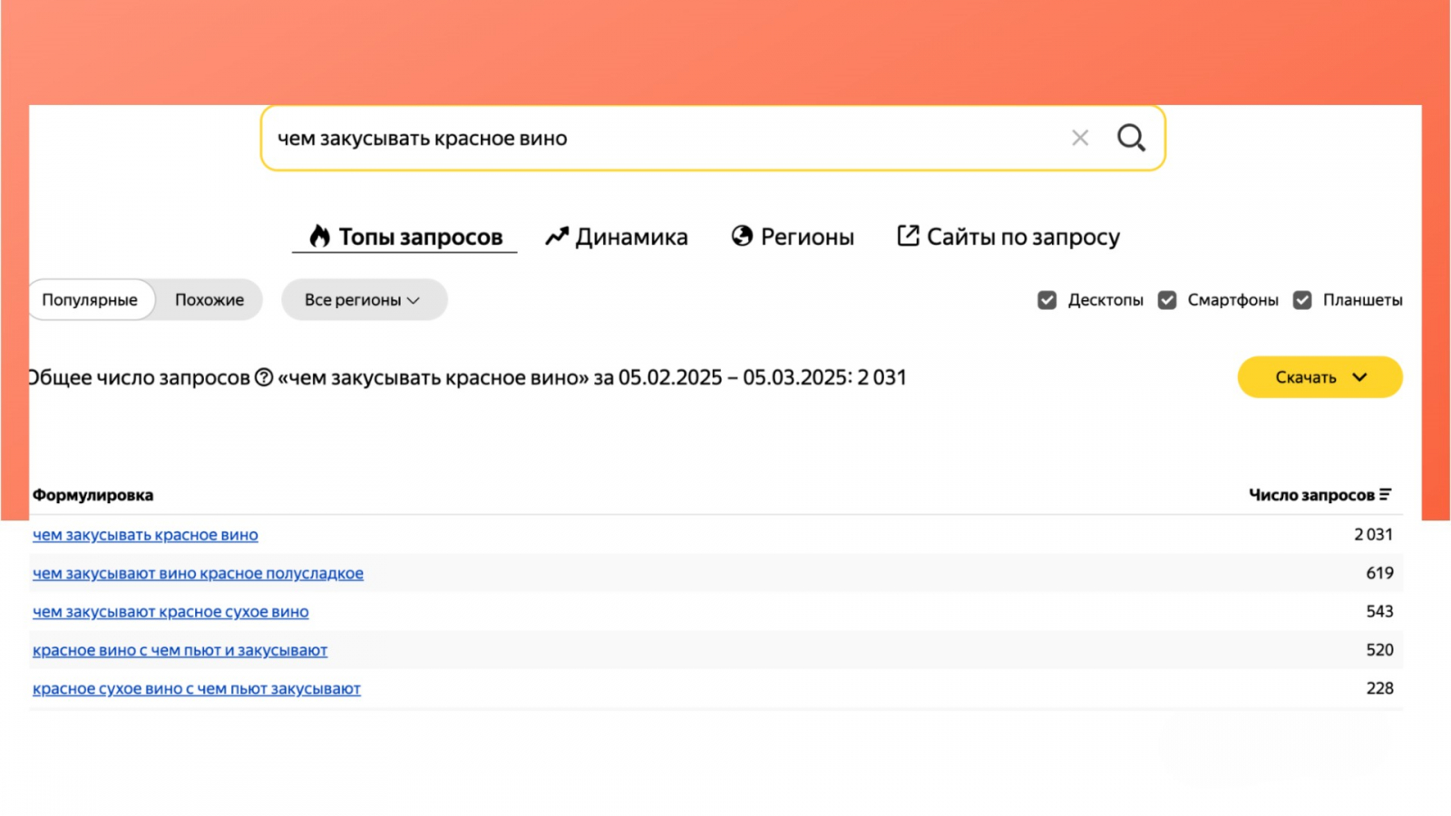Click the external link Сайты по запросу icon
Viewport: 1451px width, 816px height.
[x=908, y=236]
